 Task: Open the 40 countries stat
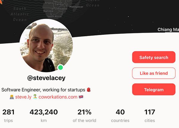pos(120,116)
